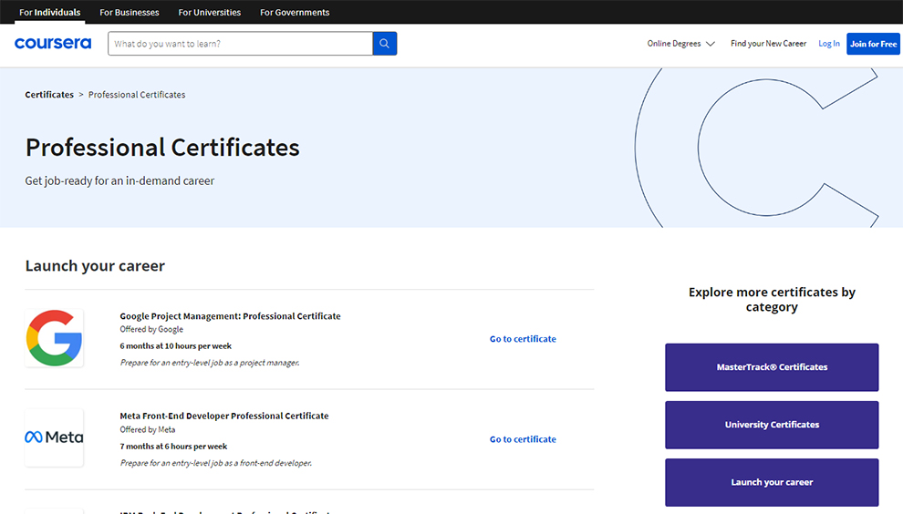Image resolution: width=903 pixels, height=514 pixels.
Task: Click the Coursera logo
Action: [x=53, y=44]
